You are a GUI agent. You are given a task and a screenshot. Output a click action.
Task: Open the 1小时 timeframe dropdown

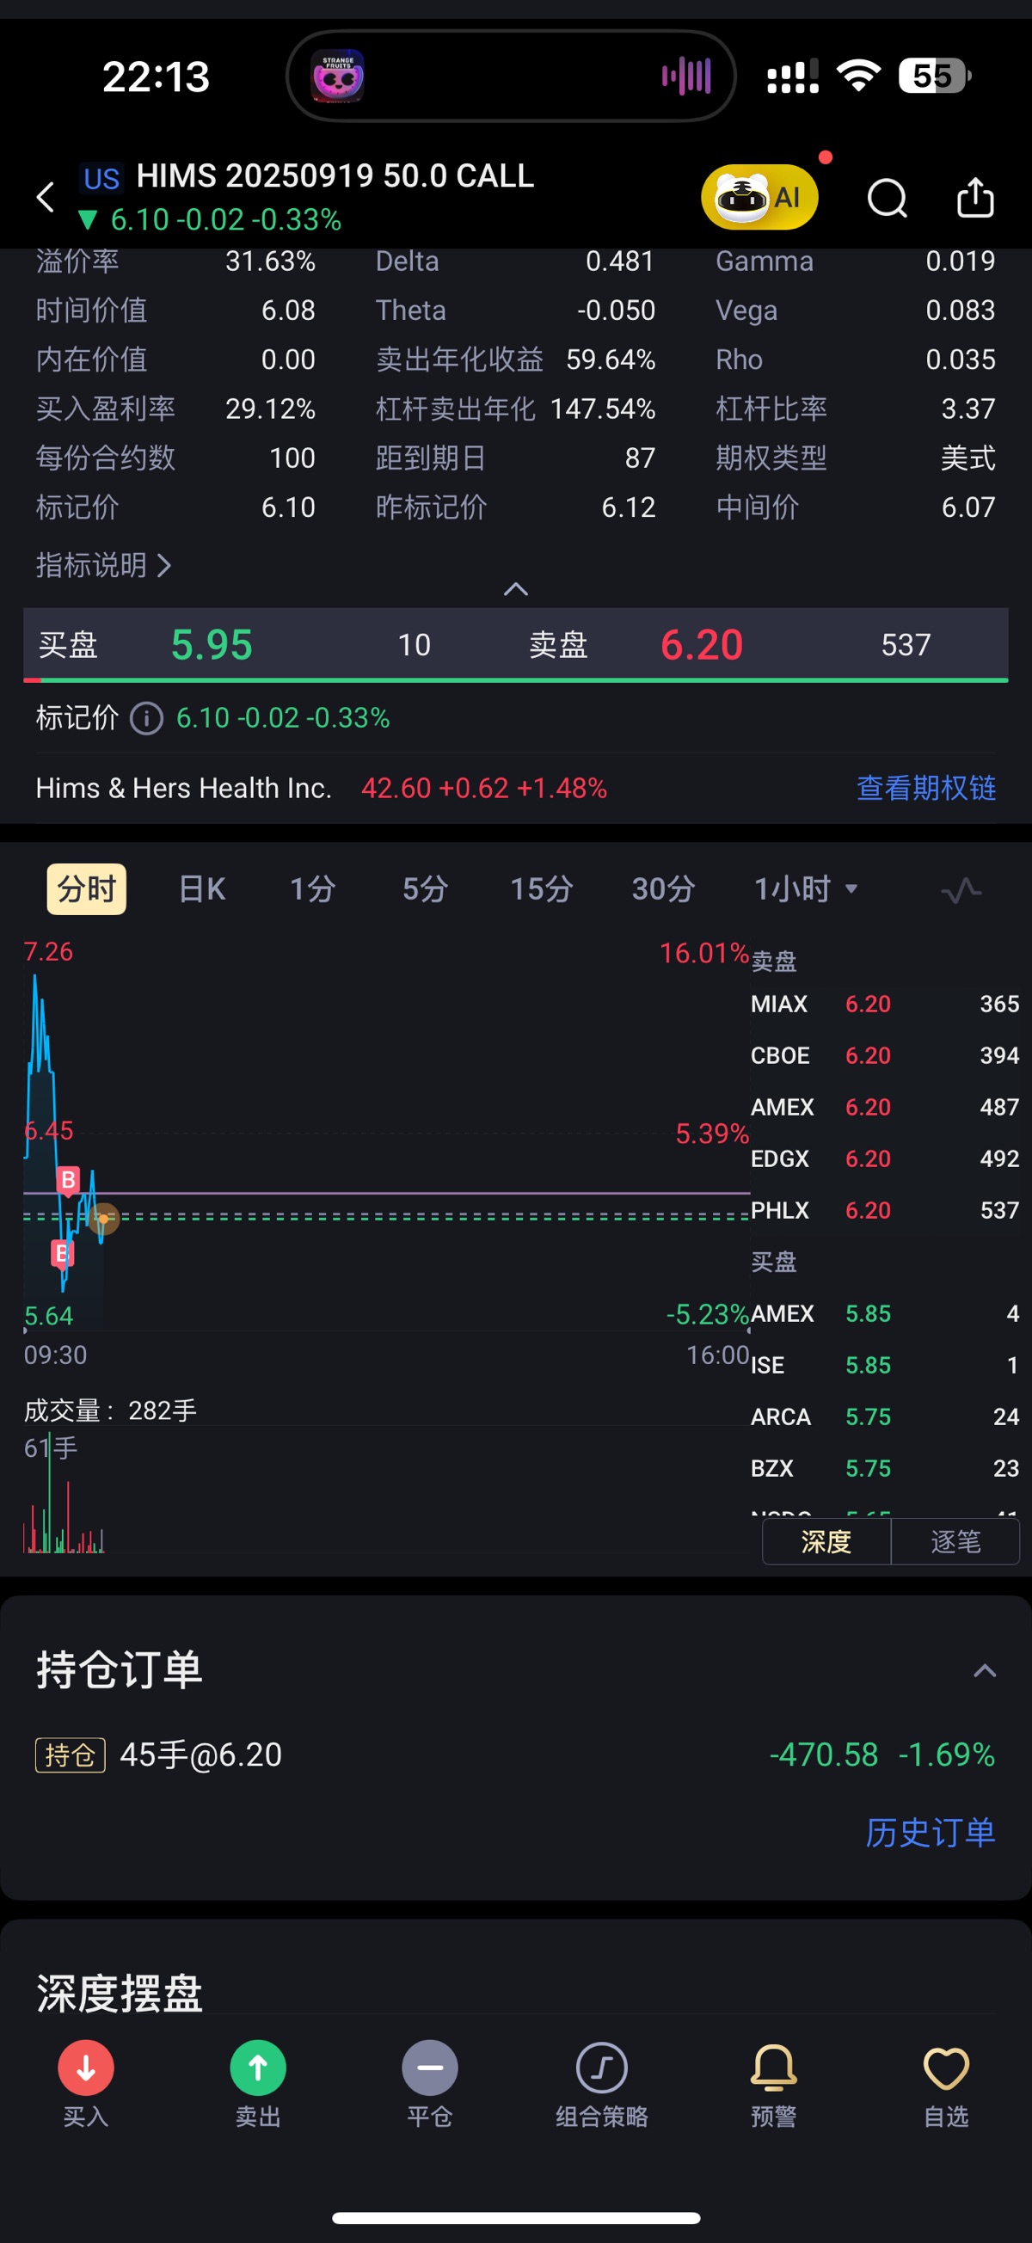coord(807,889)
